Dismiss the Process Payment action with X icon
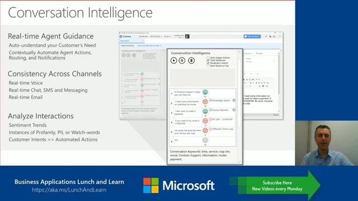The height and width of the screenshot is (201, 358). coord(234,110)
